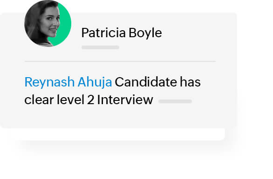The image size is (273, 179).
Task: Click the number 2 in the comment
Action: tap(91, 100)
